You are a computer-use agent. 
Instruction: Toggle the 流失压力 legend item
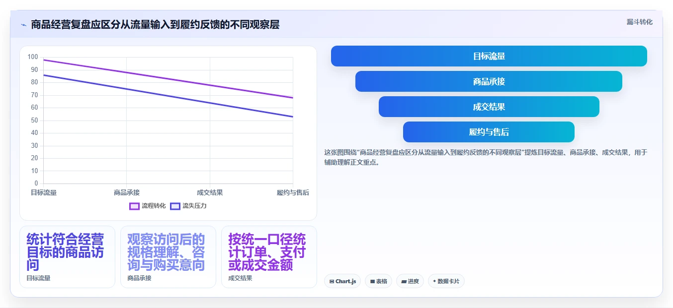(188, 206)
